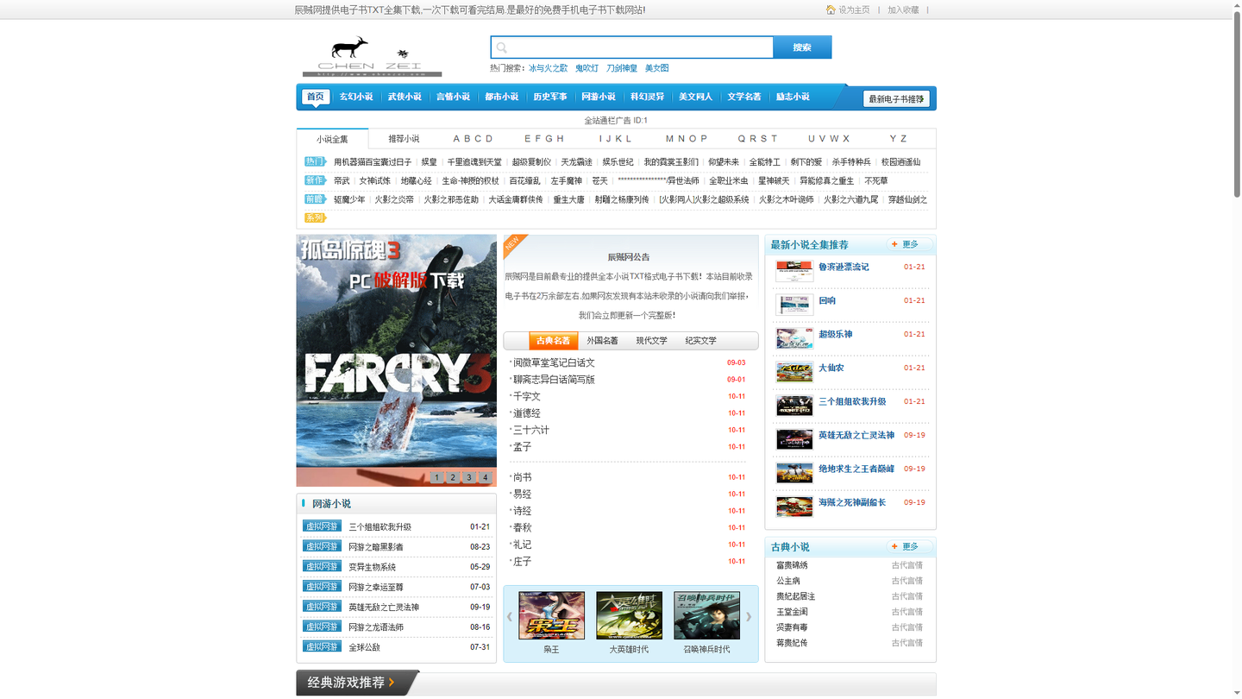Select the Y Z letter tab
This screenshot has width=1242, height=699.
pos(899,139)
